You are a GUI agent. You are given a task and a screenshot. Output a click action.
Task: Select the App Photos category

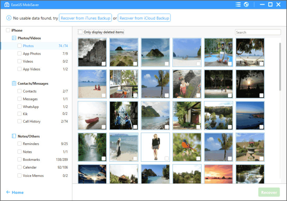point(32,54)
